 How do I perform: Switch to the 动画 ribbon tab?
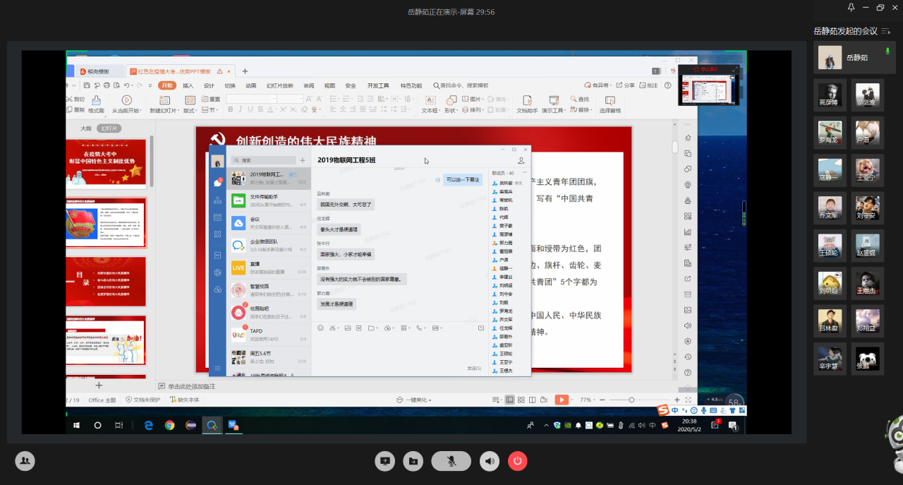(x=250, y=85)
